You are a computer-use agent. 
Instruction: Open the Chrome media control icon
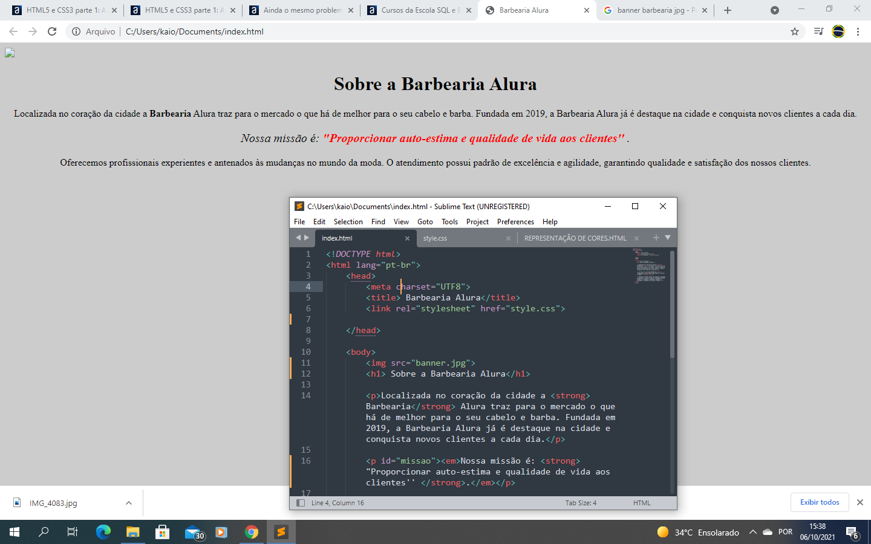point(818,31)
